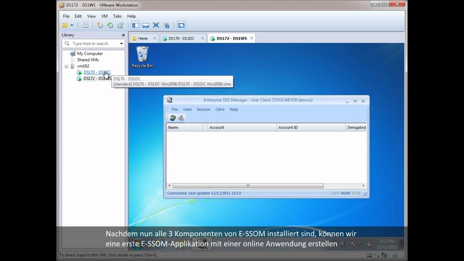Select vm162 host in library
Image resolution: width=464 pixels, height=261 pixels.
point(83,66)
